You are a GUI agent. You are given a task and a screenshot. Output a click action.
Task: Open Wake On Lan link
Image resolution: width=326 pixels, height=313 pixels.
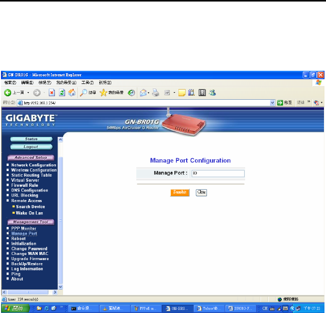point(29,213)
